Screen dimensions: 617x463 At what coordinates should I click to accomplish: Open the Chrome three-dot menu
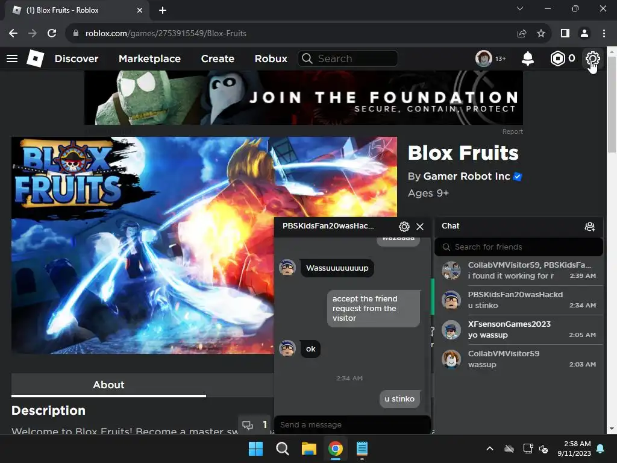pos(604,34)
